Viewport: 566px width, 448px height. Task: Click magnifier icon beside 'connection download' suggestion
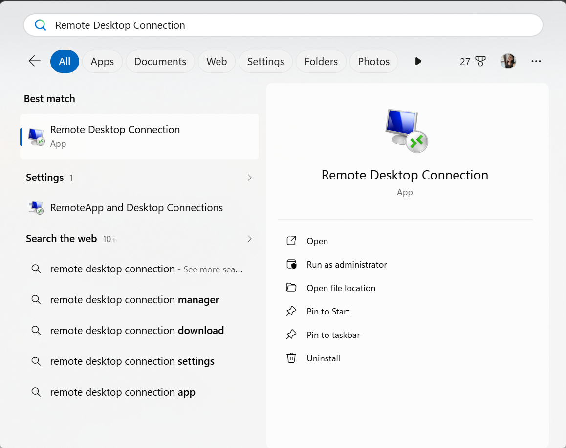click(36, 330)
